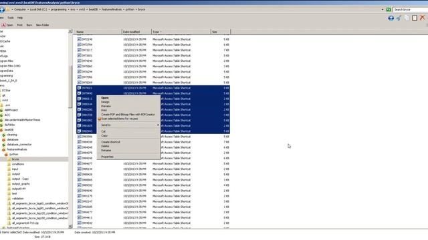428x240 pixels.
Task: Open the Tools menu
Action: (11, 18)
